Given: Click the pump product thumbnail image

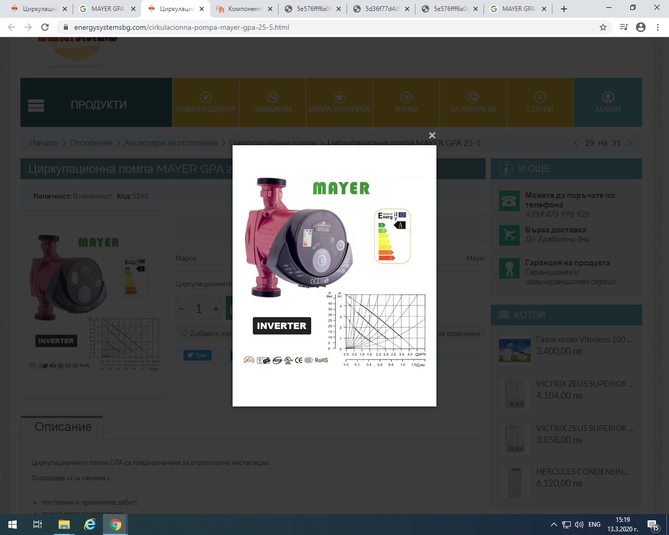Looking at the screenshot, I should [94, 303].
